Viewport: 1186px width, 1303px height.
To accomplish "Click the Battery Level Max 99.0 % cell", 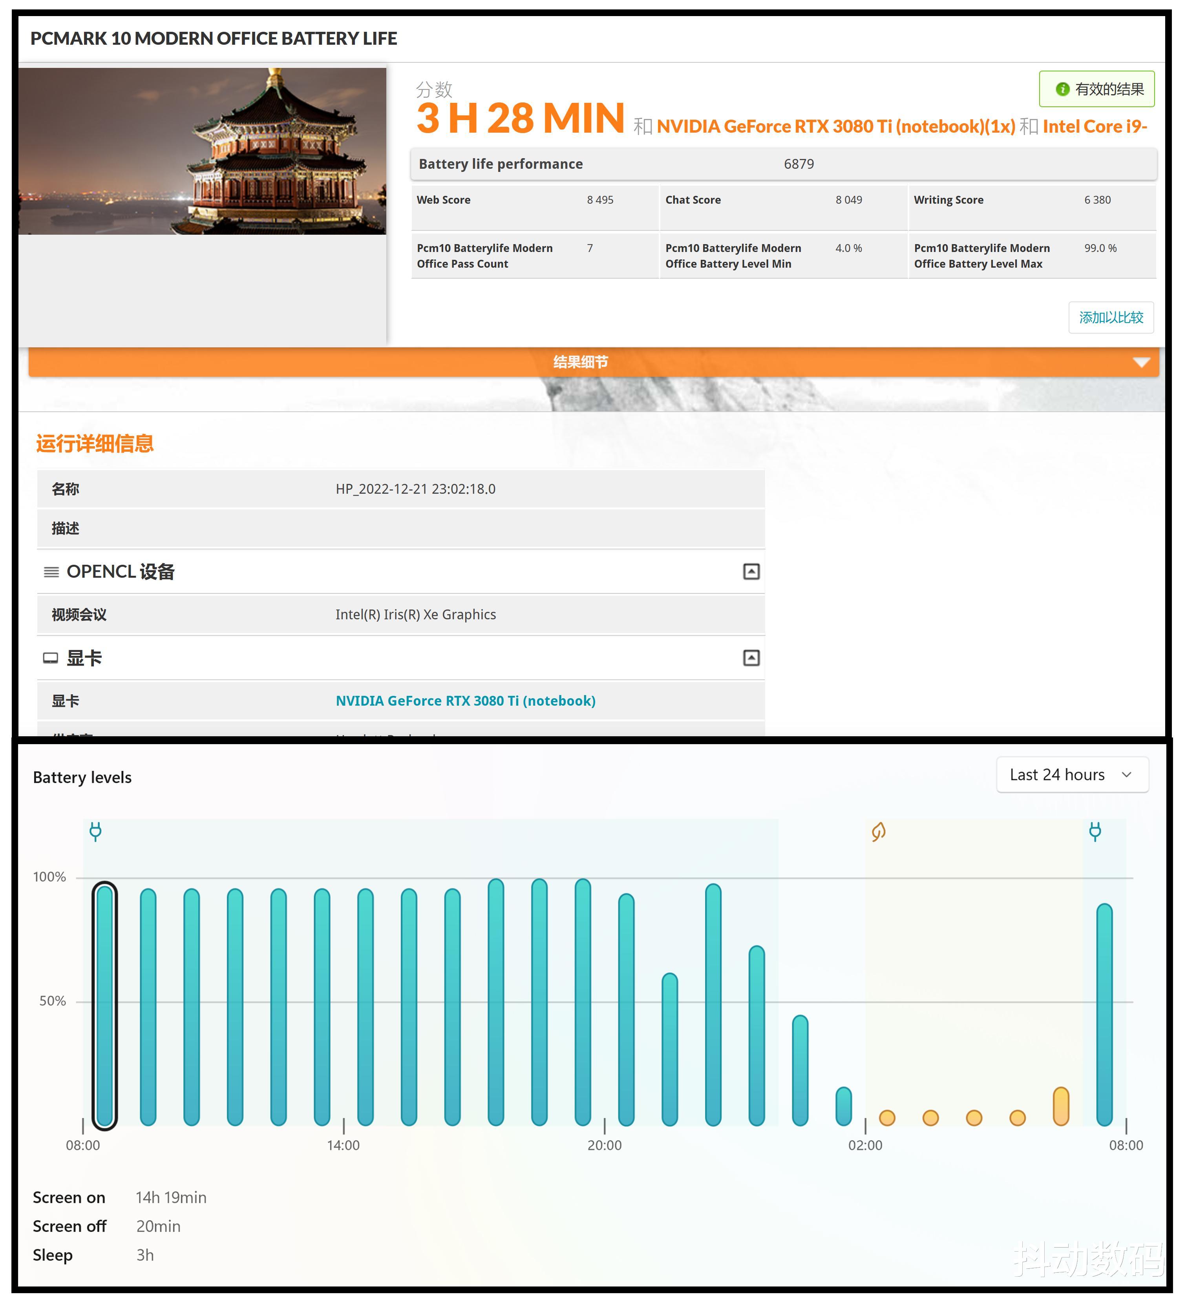I will click(1032, 256).
